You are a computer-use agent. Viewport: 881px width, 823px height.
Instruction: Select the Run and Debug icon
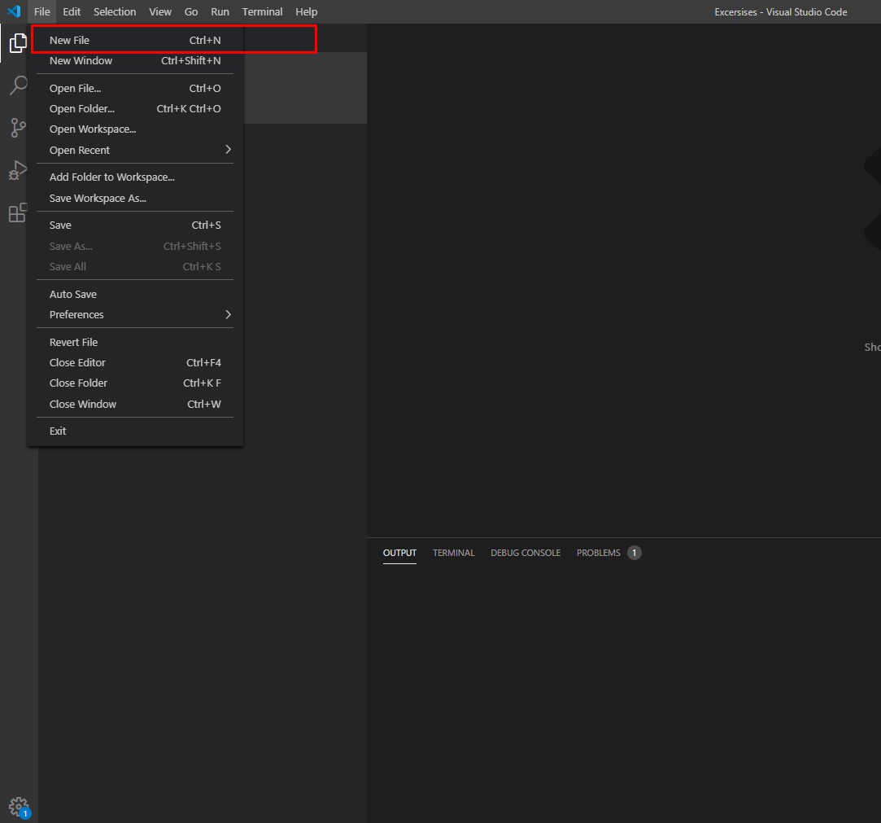(18, 170)
